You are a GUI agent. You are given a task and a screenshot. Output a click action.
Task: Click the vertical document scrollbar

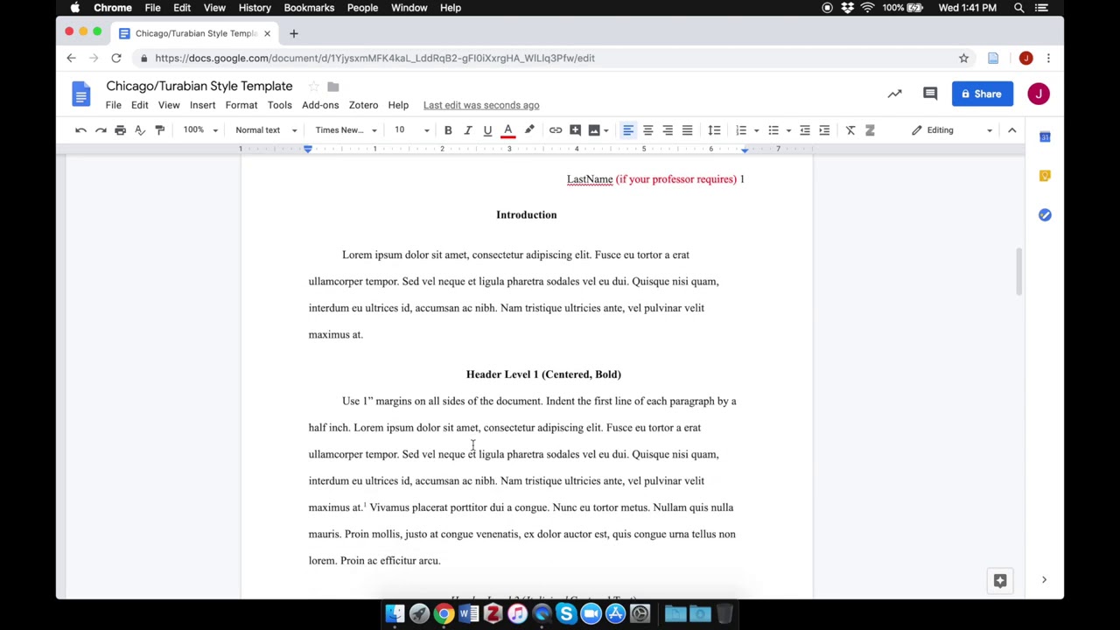(1018, 271)
